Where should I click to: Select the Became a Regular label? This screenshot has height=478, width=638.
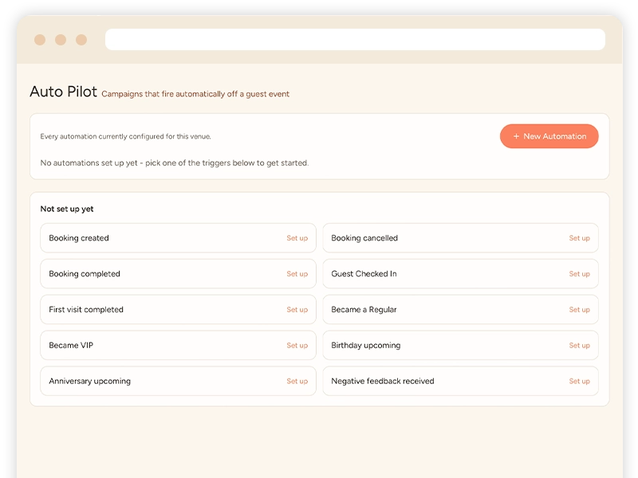pos(364,310)
